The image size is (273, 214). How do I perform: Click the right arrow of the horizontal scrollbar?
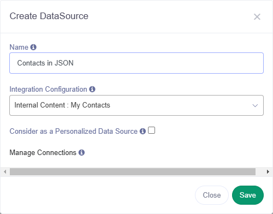click(268, 171)
